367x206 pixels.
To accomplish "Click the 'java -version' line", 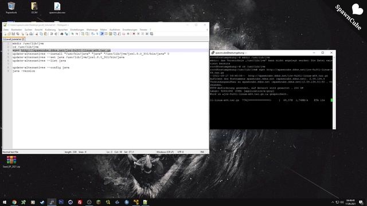I will [x=24, y=71].
